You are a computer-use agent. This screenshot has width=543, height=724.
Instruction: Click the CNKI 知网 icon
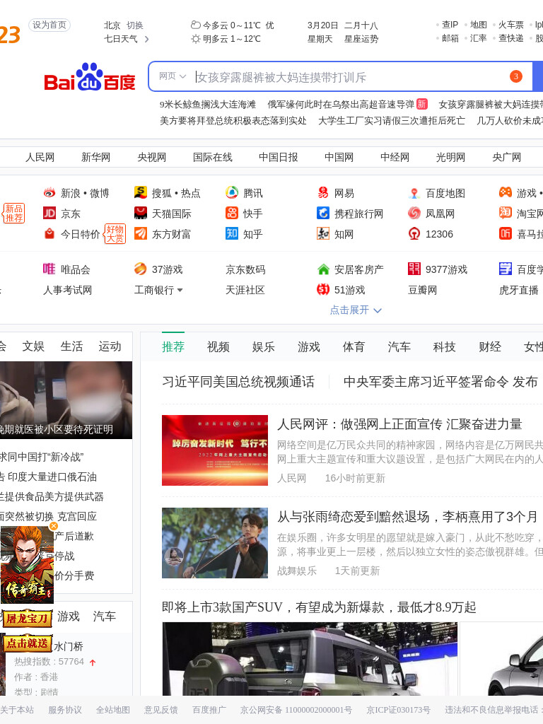322,233
